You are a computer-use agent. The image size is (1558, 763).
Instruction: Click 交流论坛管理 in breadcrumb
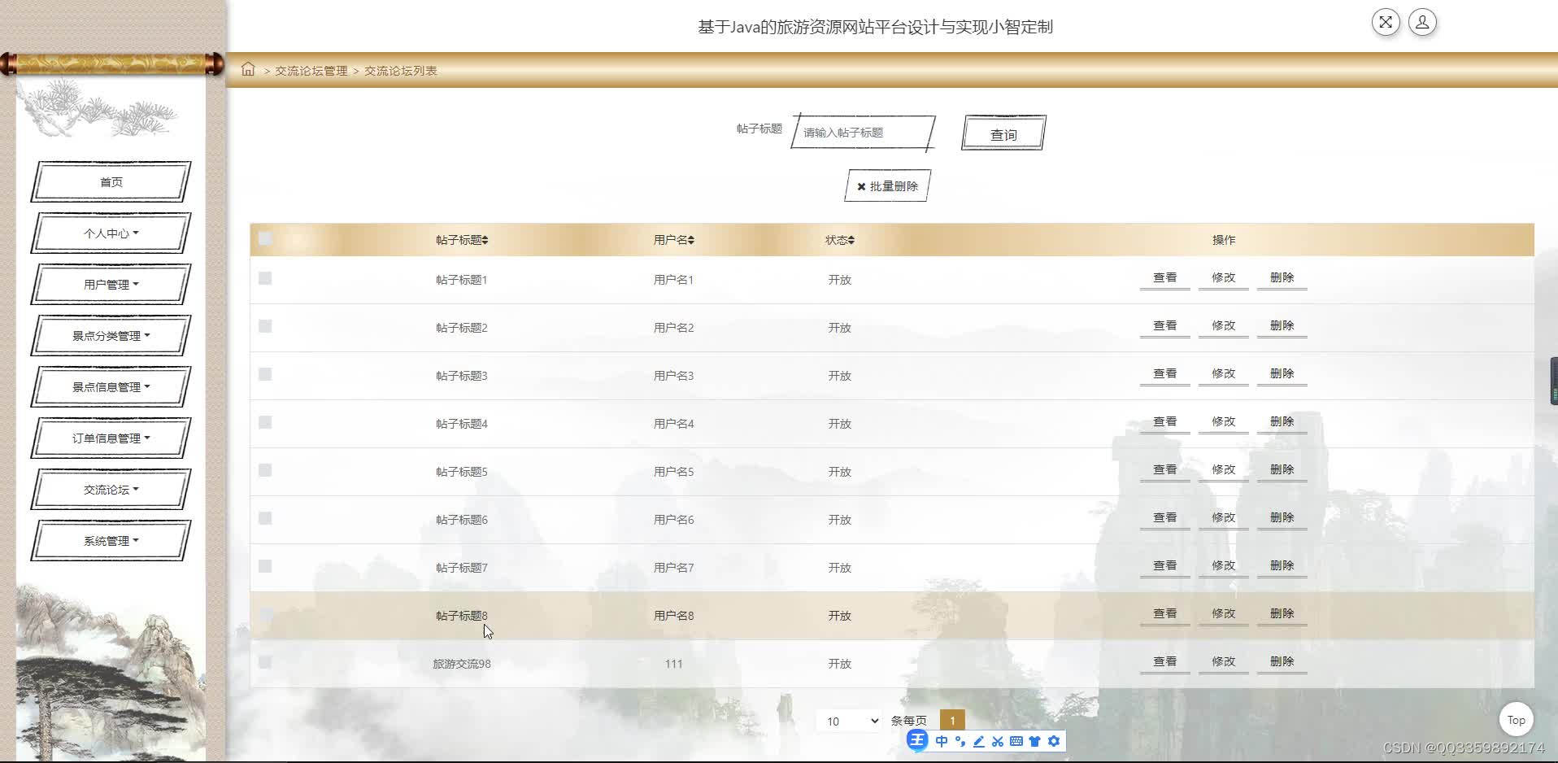pyautogui.click(x=311, y=71)
